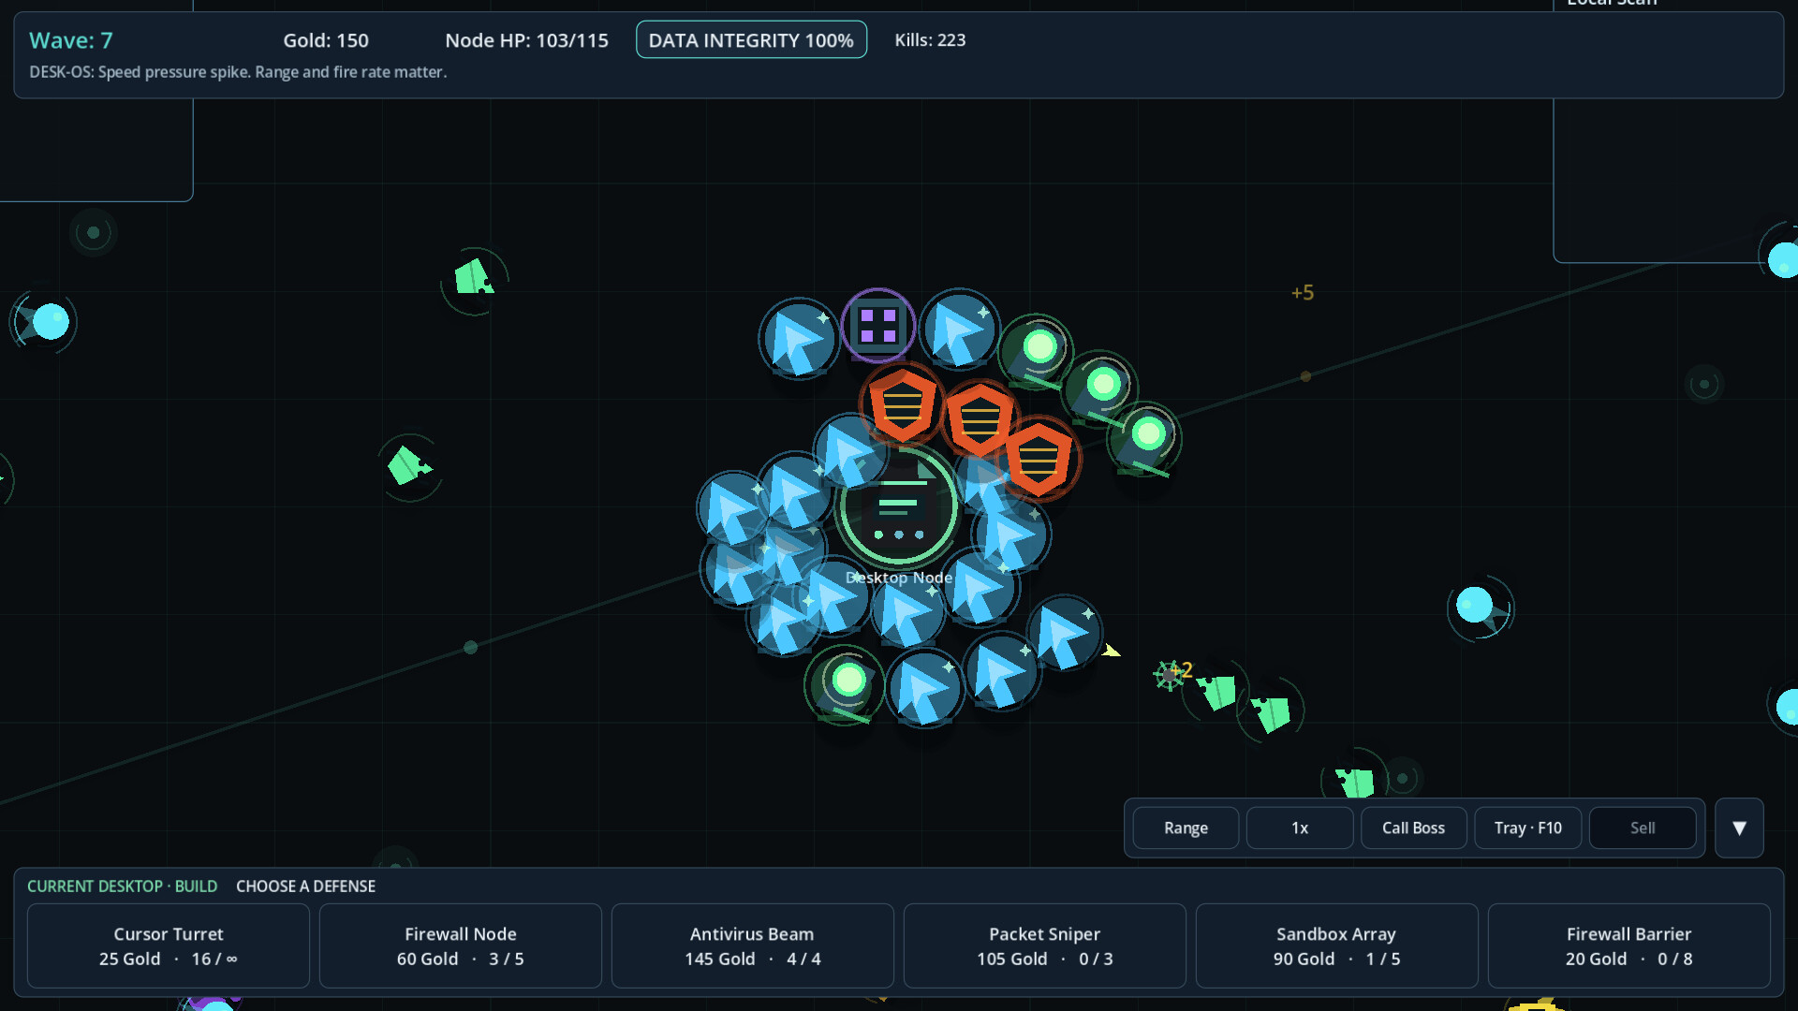Image resolution: width=1798 pixels, height=1011 pixels.
Task: Click Call Boss button
Action: (x=1413, y=828)
